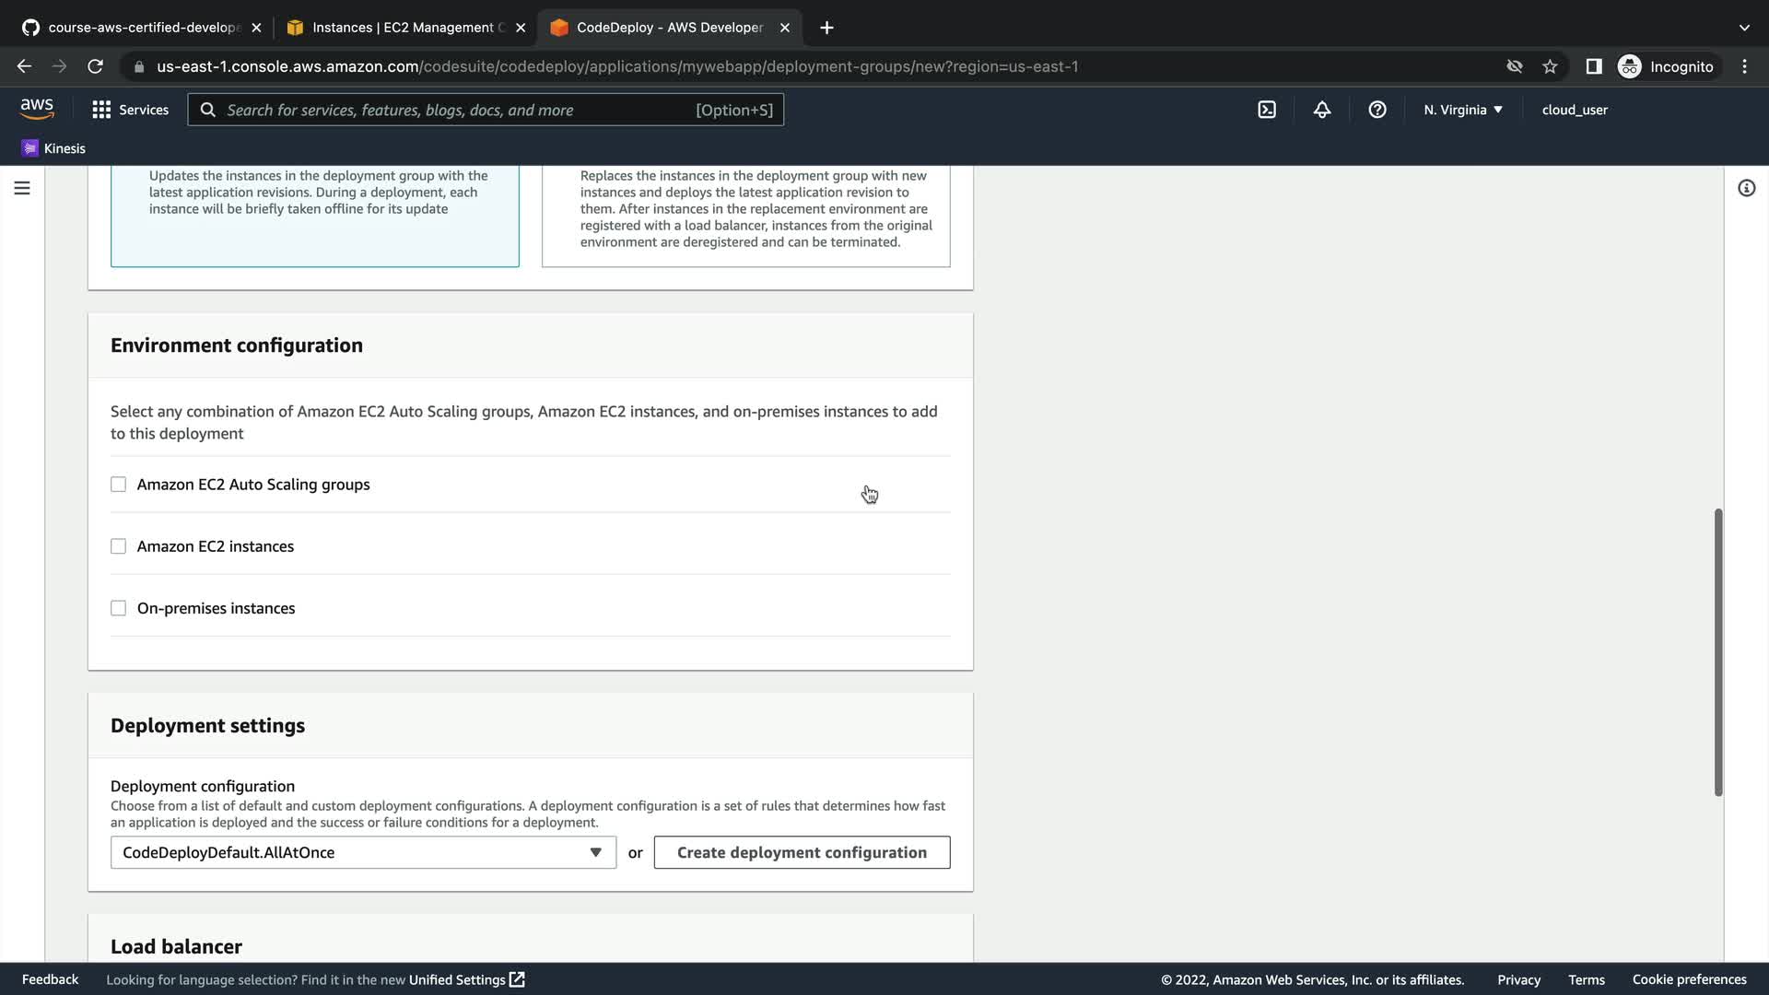The width and height of the screenshot is (1769, 995).
Task: Open the N. Virginia region selector
Action: (1462, 110)
